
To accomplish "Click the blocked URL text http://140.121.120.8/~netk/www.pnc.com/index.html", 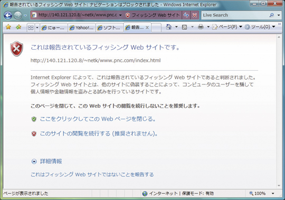I will (x=96, y=60).
